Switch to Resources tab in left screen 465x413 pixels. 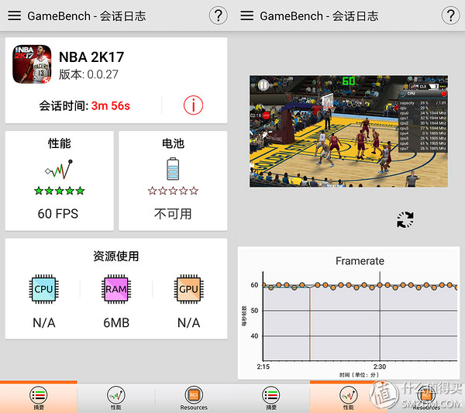tap(194, 398)
